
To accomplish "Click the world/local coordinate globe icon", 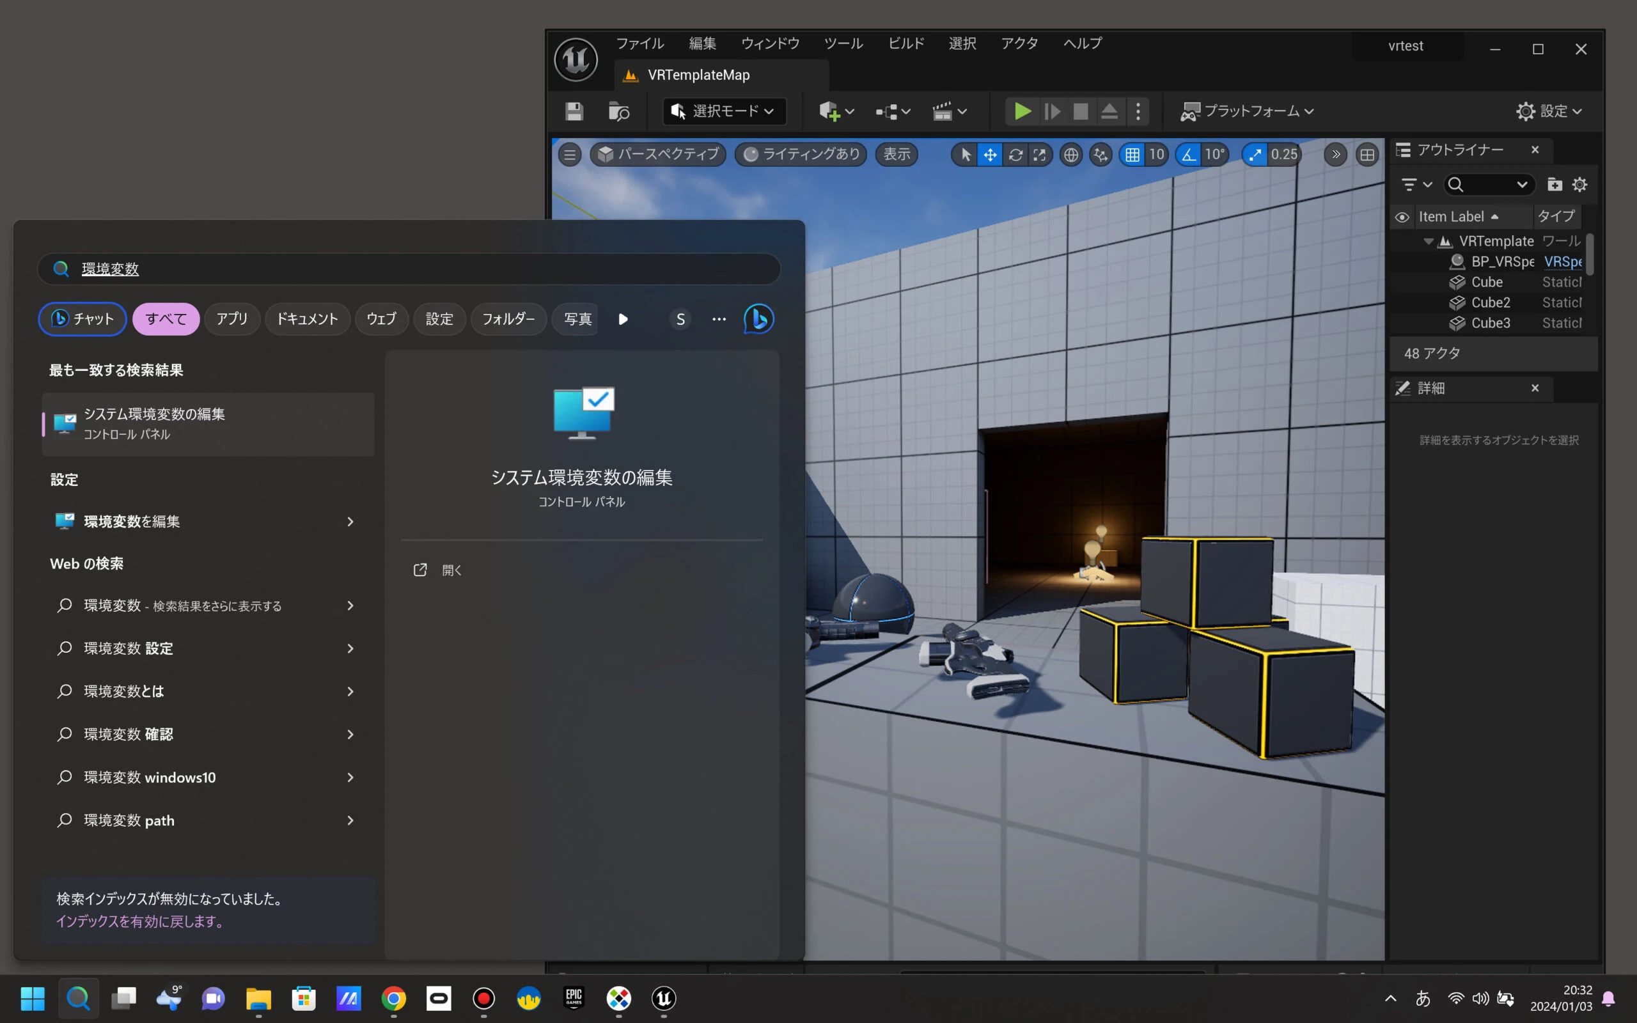I will (x=1070, y=155).
